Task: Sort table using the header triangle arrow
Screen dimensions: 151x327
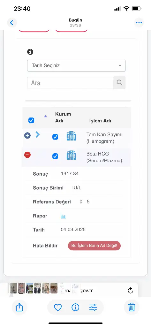Action: (45, 116)
